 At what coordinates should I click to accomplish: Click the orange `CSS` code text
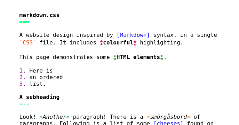(x=27, y=42)
